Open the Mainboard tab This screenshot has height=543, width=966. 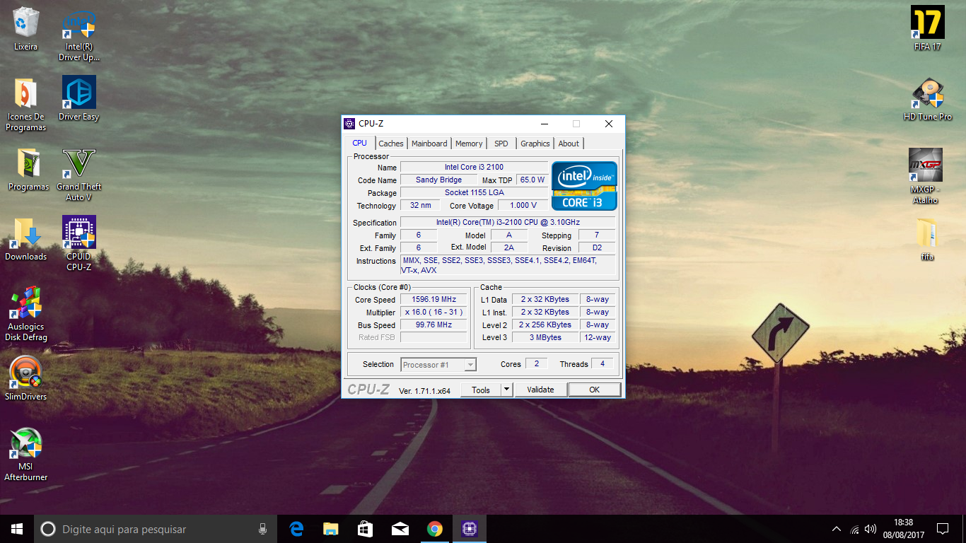(429, 144)
